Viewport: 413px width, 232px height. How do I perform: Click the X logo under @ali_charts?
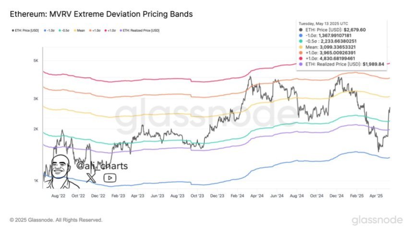coord(90,178)
